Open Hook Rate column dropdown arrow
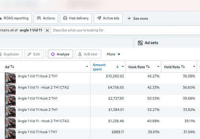Viewport: 200px width, 139px height. pyautogui.click(x=158, y=66)
